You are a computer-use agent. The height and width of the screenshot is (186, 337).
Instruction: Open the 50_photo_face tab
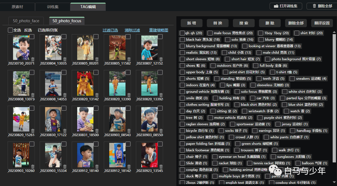(x=26, y=21)
